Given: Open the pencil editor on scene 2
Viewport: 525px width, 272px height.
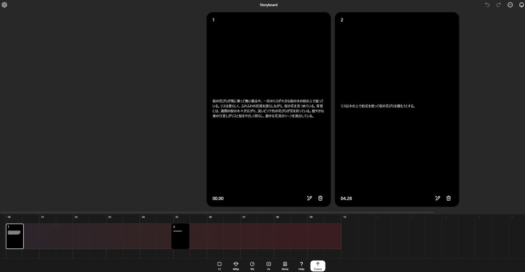Looking at the screenshot, I should [438, 198].
